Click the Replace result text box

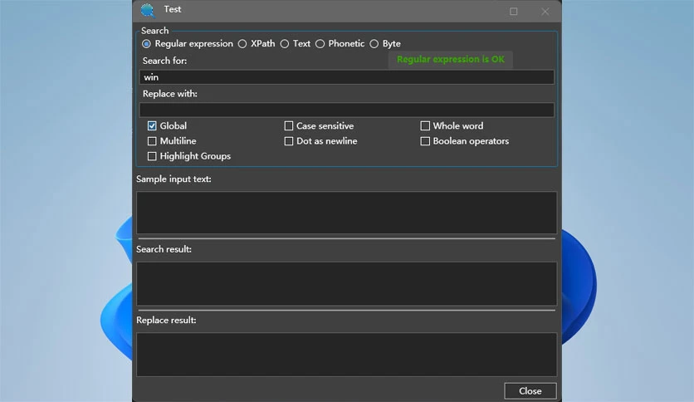point(346,354)
